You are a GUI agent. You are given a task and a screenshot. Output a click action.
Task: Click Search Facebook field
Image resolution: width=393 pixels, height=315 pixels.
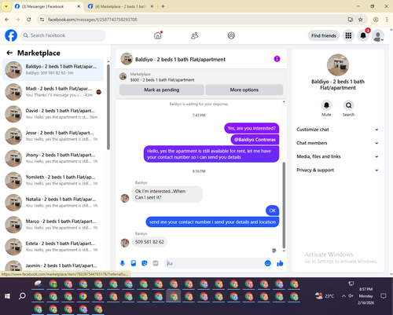click(x=63, y=35)
